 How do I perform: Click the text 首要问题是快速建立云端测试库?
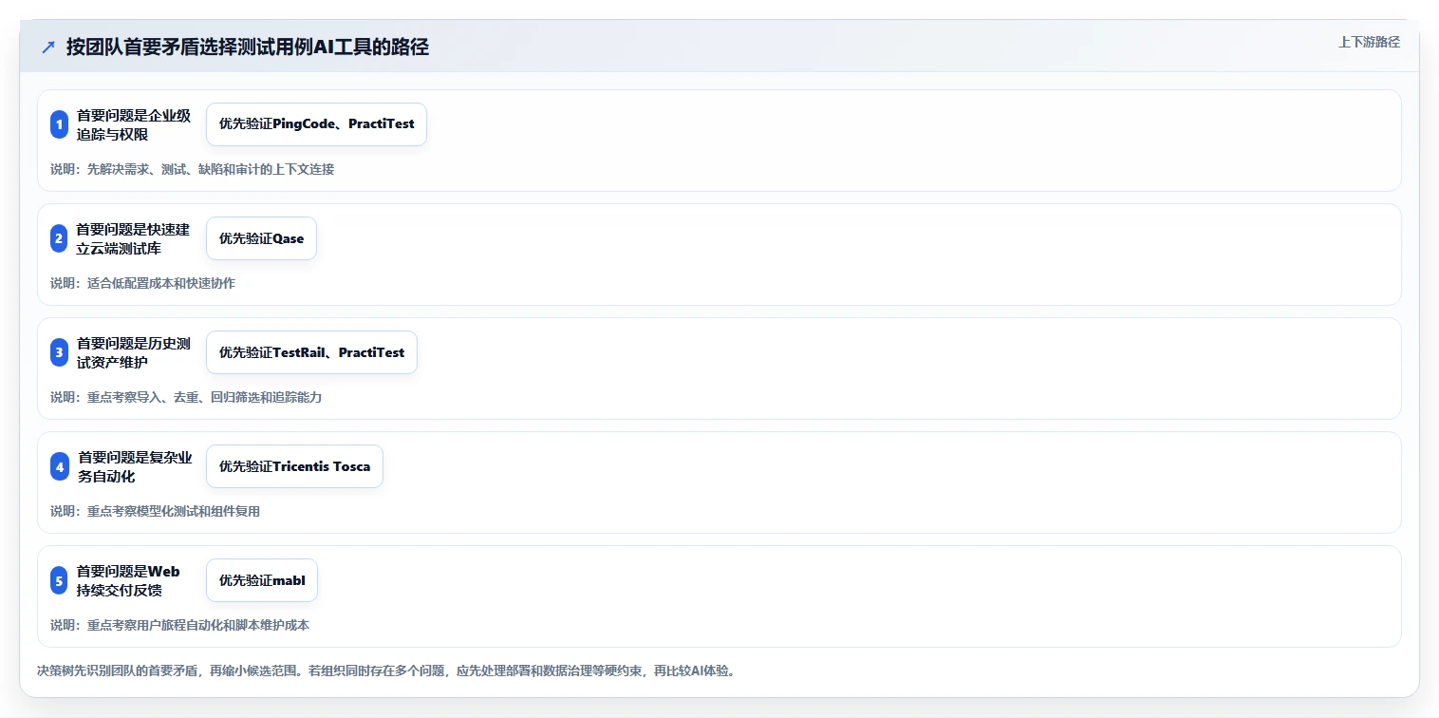(x=134, y=238)
